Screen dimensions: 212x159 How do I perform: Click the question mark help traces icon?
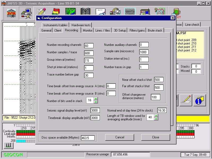(160, 11)
